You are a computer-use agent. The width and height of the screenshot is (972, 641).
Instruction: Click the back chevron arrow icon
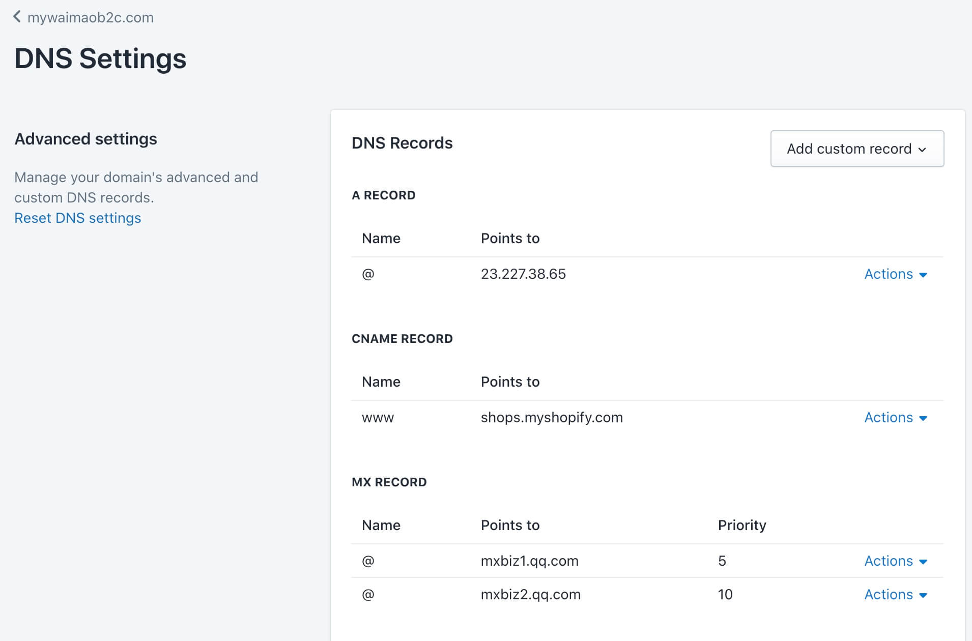(x=17, y=17)
